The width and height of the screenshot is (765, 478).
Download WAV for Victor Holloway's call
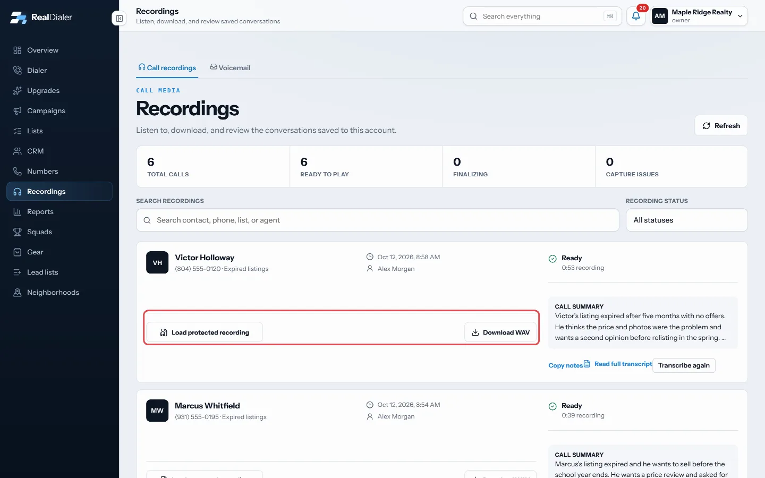(500, 332)
